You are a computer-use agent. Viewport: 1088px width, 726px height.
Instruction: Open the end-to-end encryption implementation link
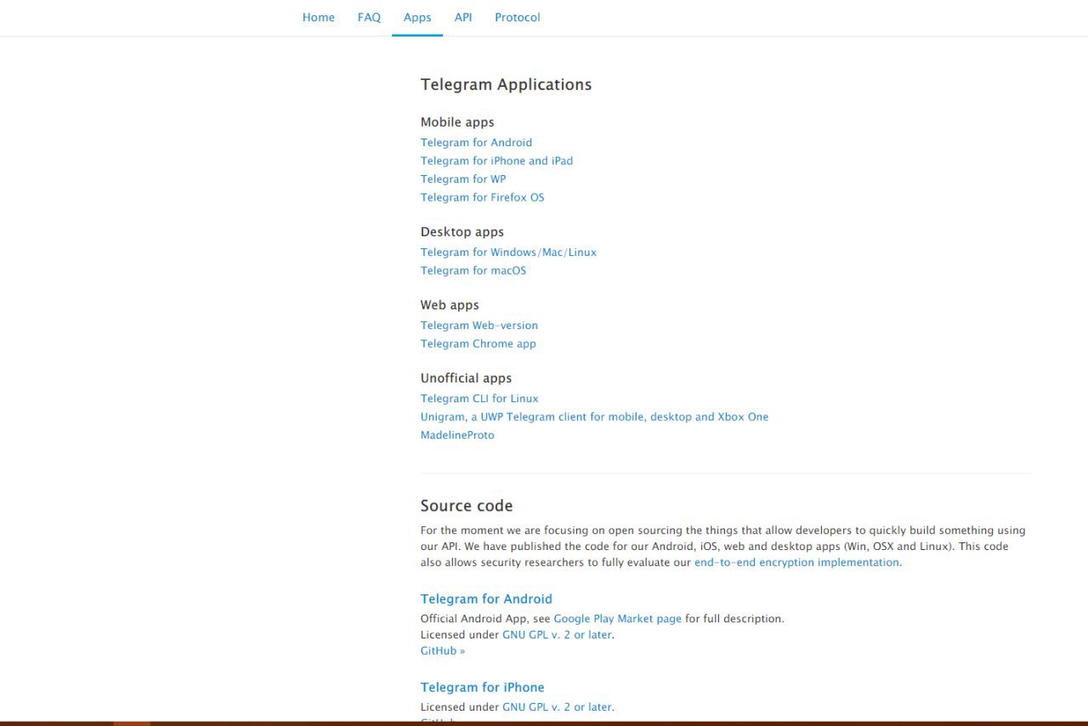(796, 563)
